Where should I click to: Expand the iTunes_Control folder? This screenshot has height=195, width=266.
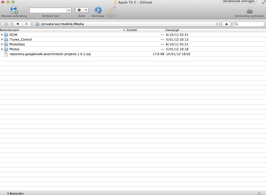(2, 39)
